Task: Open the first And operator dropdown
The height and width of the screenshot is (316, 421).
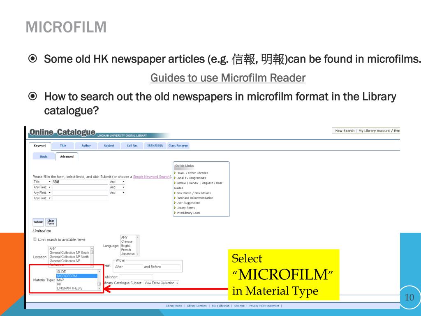Action: coord(117,182)
